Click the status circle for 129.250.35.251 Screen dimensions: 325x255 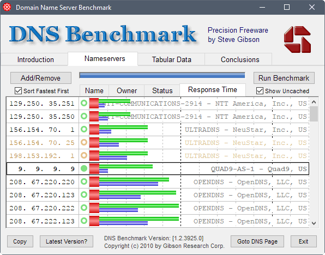(x=84, y=103)
